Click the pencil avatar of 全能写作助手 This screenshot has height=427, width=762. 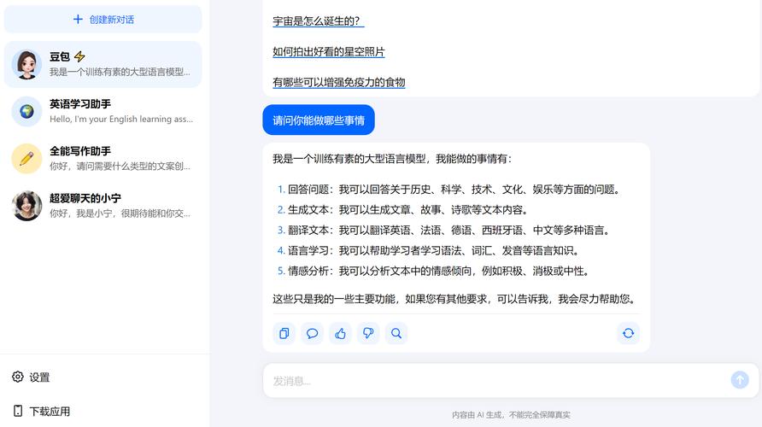(26, 158)
